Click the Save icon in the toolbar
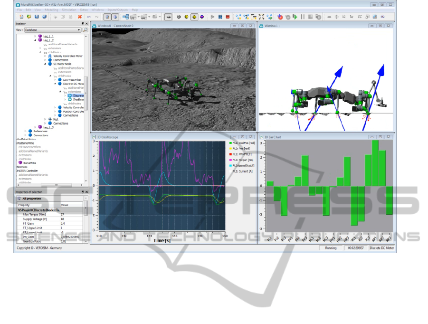Viewport: 428px width, 324px height. coord(37,17)
